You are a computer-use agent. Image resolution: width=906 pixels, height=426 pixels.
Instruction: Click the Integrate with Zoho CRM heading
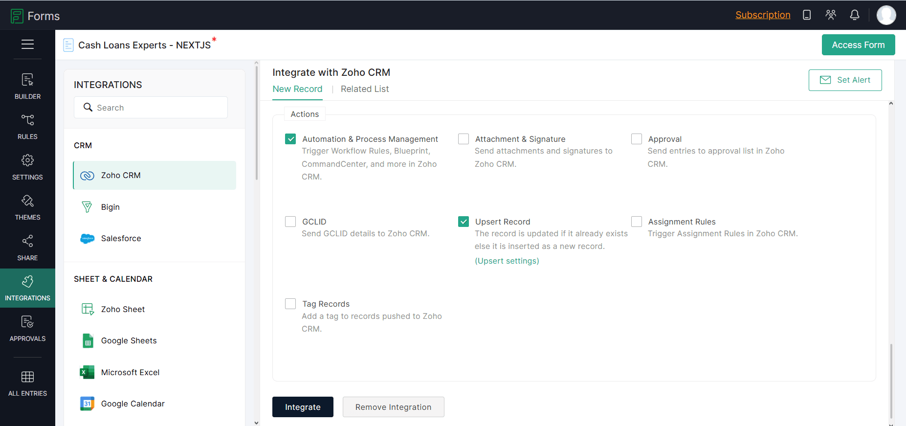[331, 72]
